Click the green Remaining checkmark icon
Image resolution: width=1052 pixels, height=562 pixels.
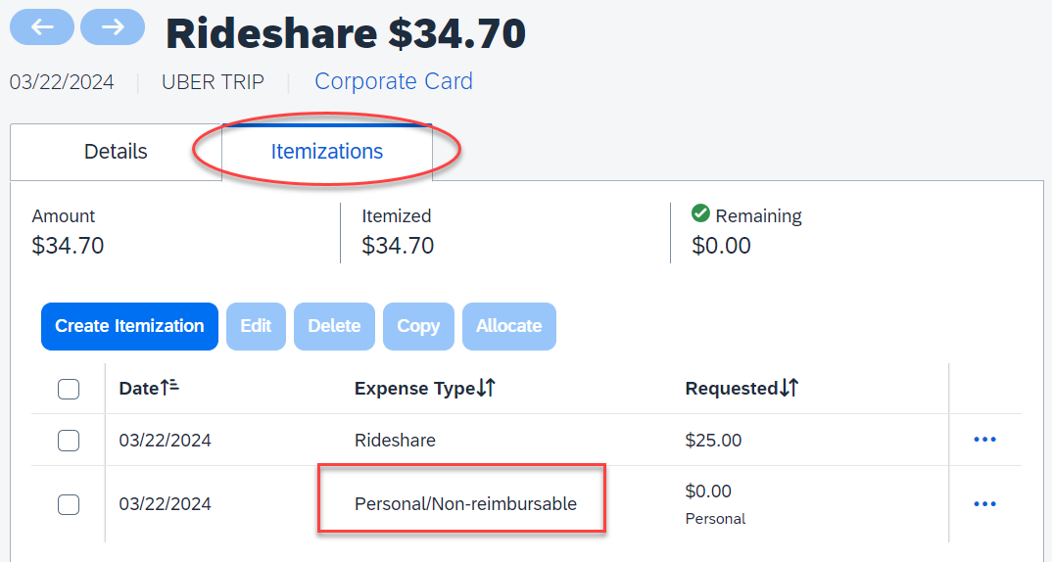point(700,213)
